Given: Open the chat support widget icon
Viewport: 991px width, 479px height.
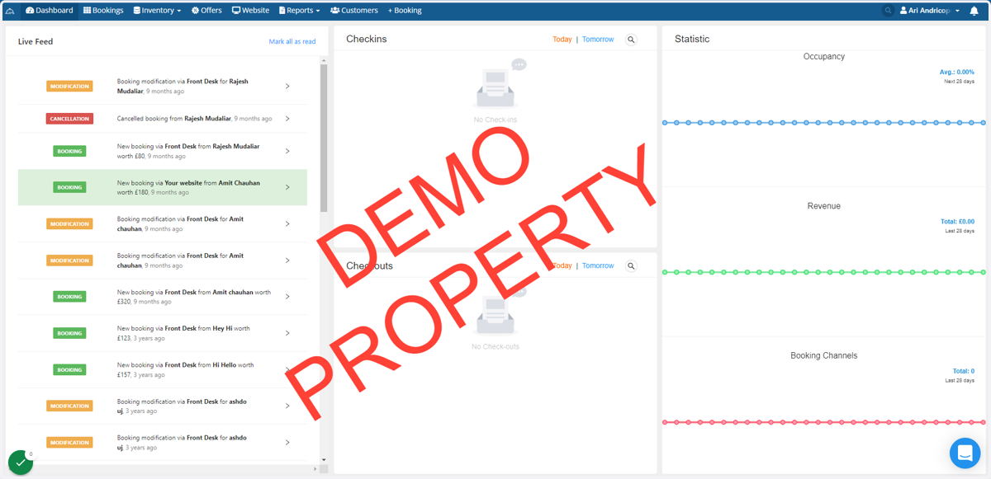Looking at the screenshot, I should (x=965, y=453).
